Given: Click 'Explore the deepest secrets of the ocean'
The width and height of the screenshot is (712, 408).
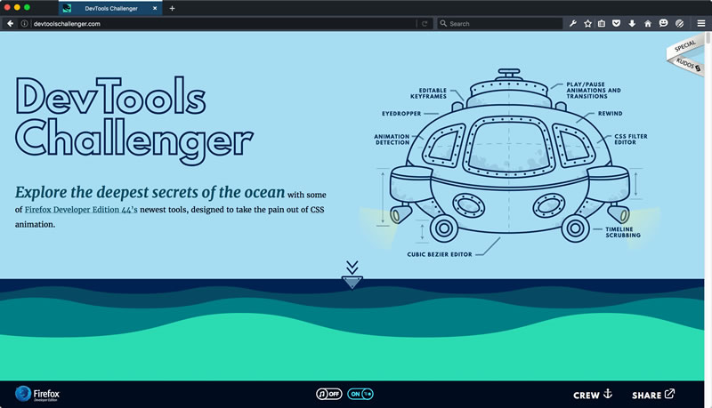Looking at the screenshot, I should [150, 192].
